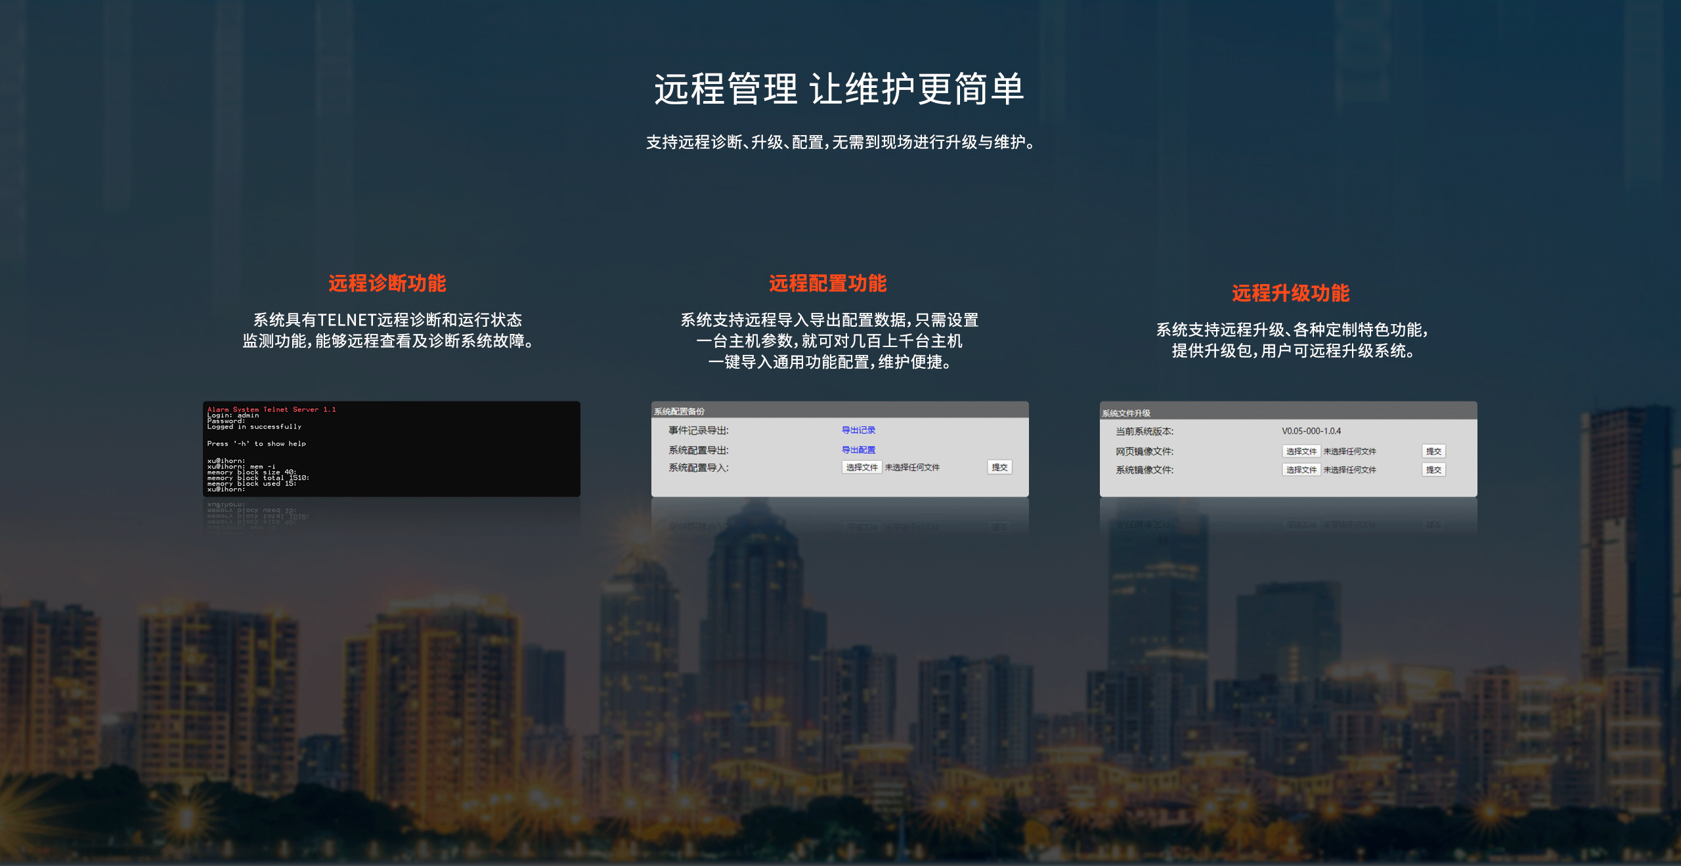The width and height of the screenshot is (1681, 866).
Task: Submit the 系统配置导入 file with 提交
Action: 999,467
